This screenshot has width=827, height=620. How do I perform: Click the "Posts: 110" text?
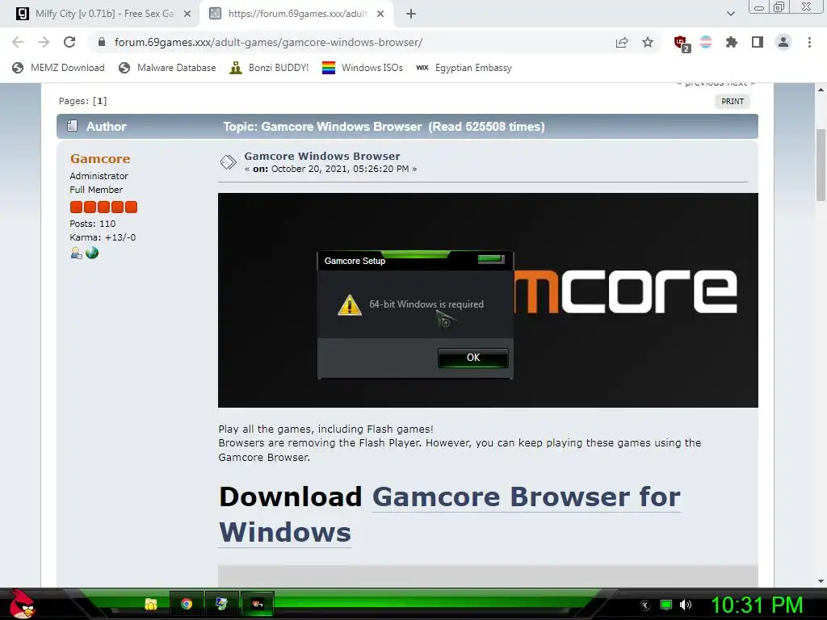click(x=92, y=224)
